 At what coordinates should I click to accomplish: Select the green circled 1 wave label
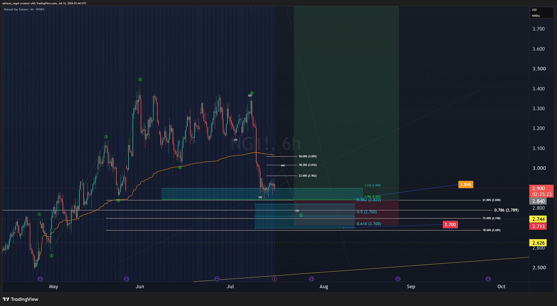click(39, 215)
